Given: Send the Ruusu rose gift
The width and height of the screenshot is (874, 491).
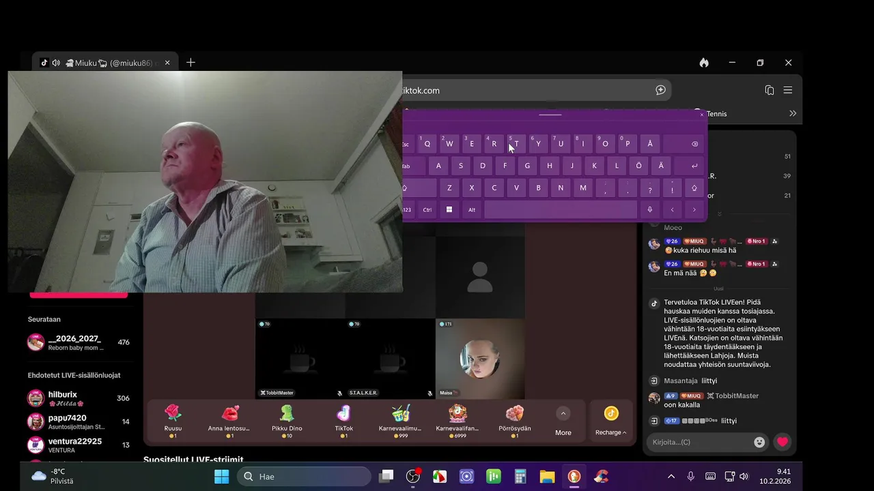Looking at the screenshot, I should (x=173, y=421).
